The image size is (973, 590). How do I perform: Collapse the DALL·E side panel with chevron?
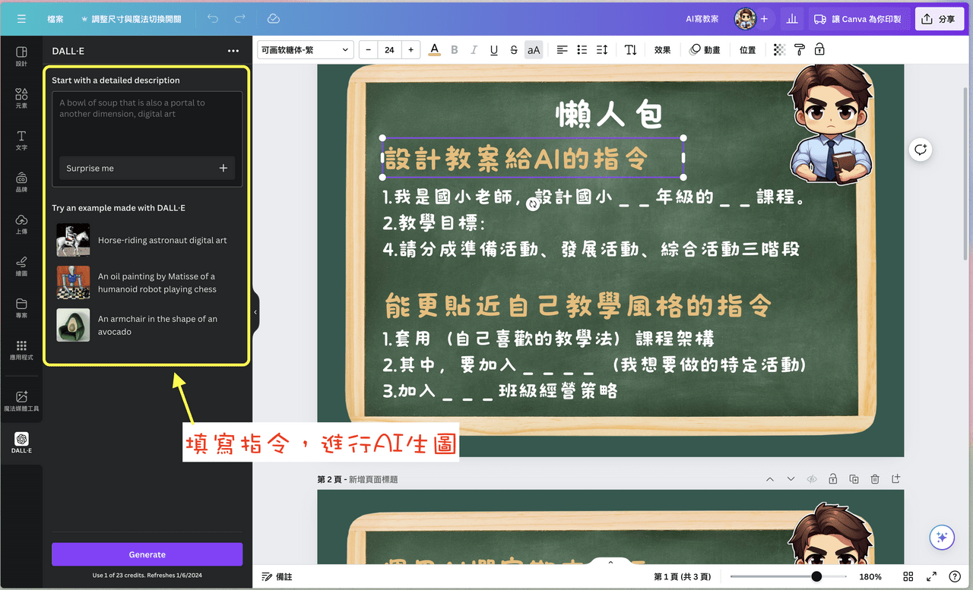point(255,311)
